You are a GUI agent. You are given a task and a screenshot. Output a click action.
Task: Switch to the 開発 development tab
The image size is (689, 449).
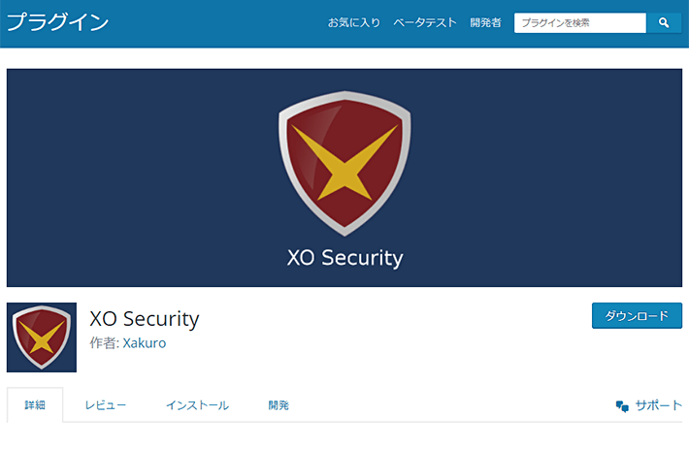click(279, 405)
